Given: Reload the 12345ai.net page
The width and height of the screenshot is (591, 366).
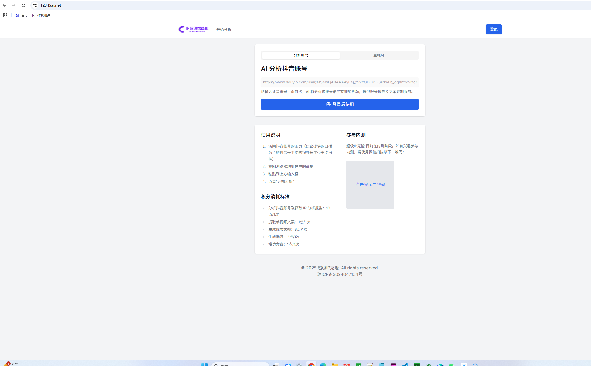Looking at the screenshot, I should click(x=23, y=5).
